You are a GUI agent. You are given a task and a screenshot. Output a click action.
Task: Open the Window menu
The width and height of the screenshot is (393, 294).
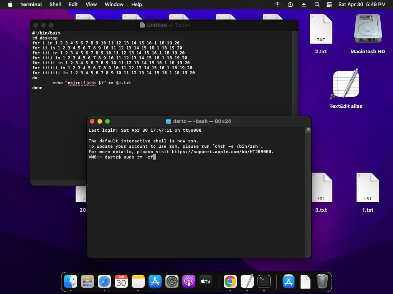coord(114,5)
